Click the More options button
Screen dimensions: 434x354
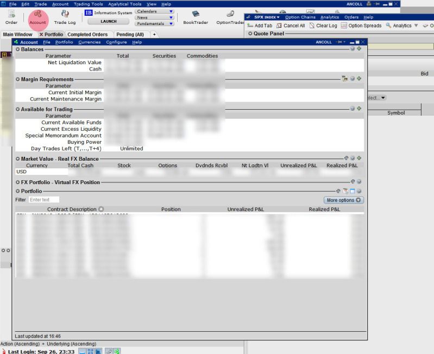tap(343, 200)
